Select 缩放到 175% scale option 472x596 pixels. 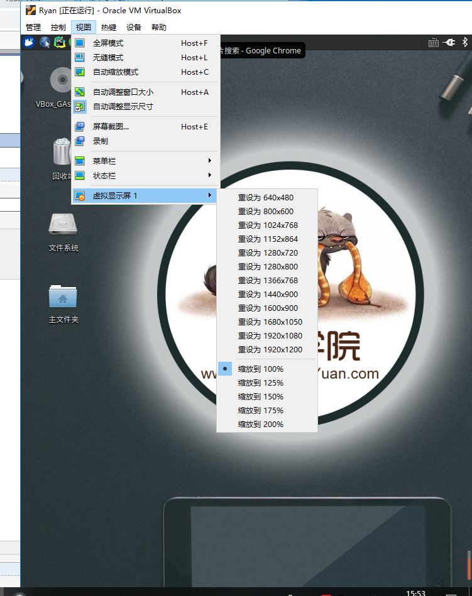click(267, 411)
